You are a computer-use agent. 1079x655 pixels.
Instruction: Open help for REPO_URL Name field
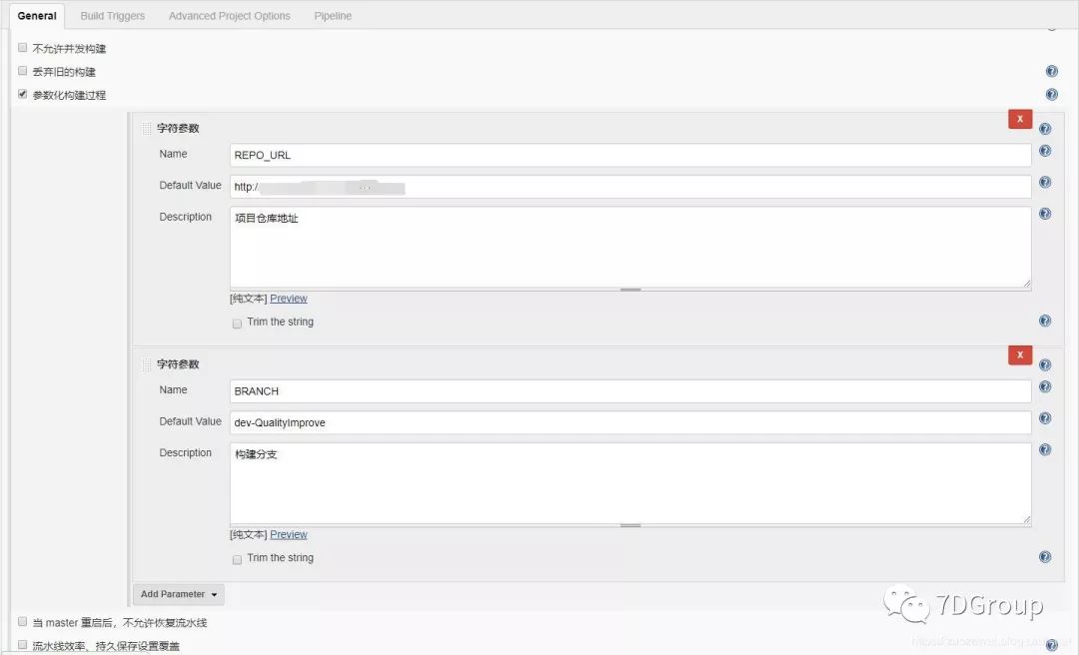pyautogui.click(x=1045, y=151)
